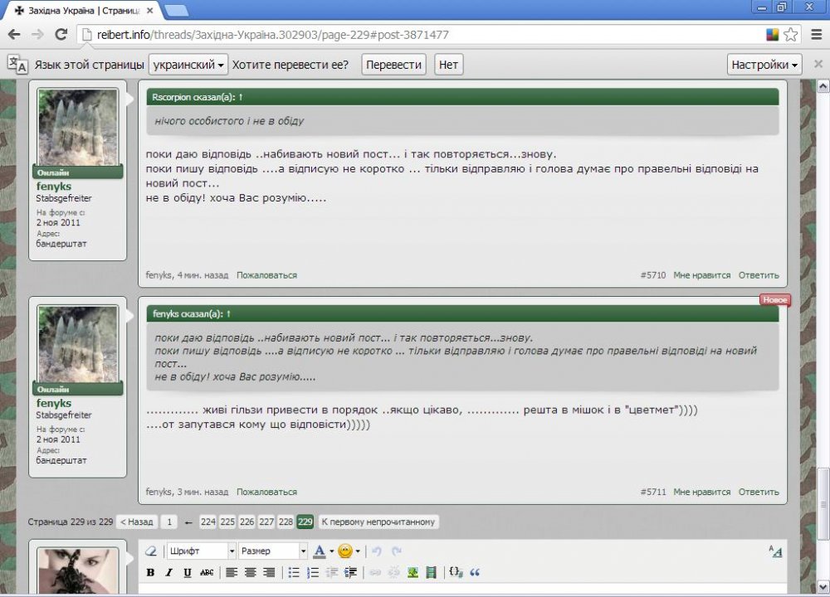Click fenyks avatar on post #5710
Viewport: 830px width, 597px height.
78,127
